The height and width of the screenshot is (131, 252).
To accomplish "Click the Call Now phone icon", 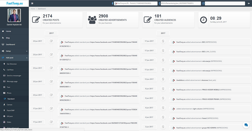I will [4, 70].
